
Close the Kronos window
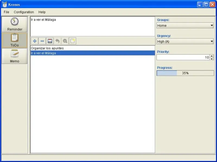[x=212, y=5]
